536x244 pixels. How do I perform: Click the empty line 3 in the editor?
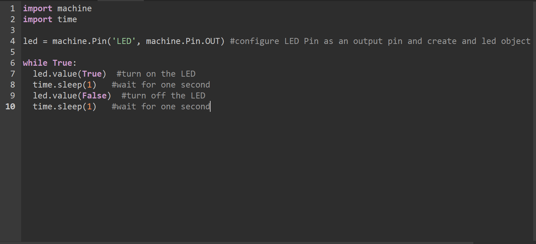(x=141, y=30)
